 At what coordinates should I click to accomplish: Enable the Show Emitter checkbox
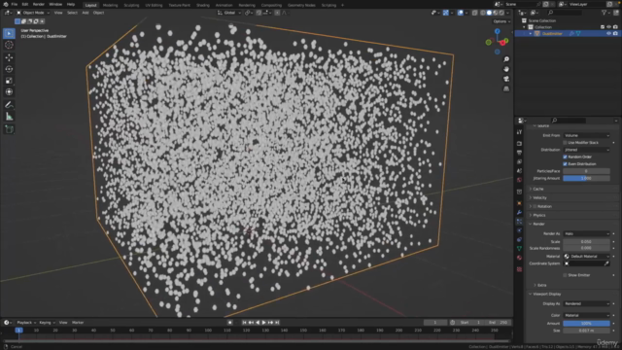pos(566,275)
